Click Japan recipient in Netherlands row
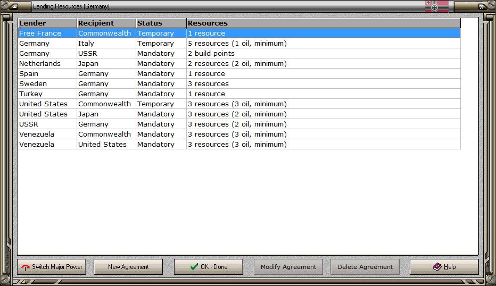 coord(106,63)
